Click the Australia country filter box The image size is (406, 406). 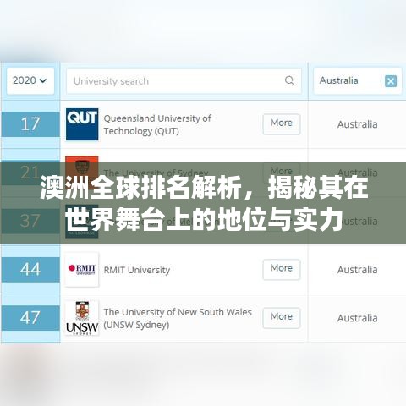tap(358, 81)
